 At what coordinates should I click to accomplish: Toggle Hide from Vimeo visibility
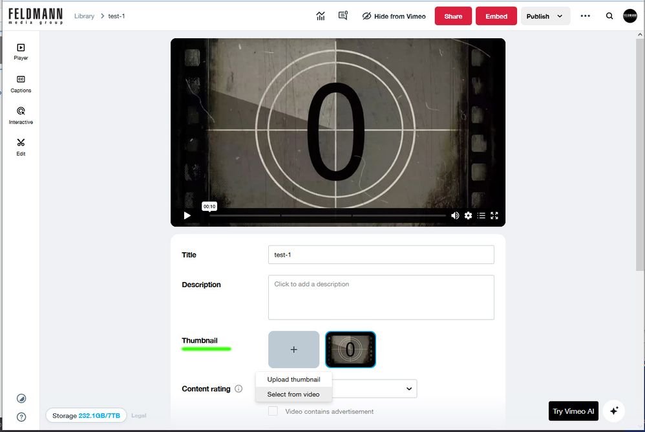coord(394,16)
